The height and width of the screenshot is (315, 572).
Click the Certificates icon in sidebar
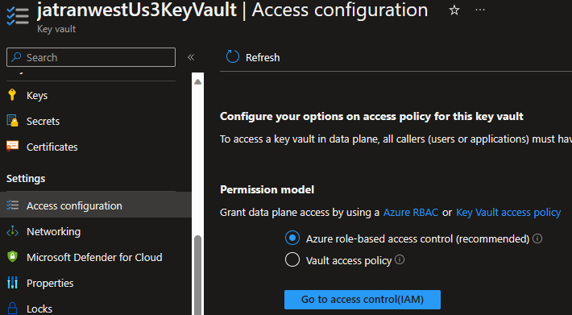click(12, 146)
